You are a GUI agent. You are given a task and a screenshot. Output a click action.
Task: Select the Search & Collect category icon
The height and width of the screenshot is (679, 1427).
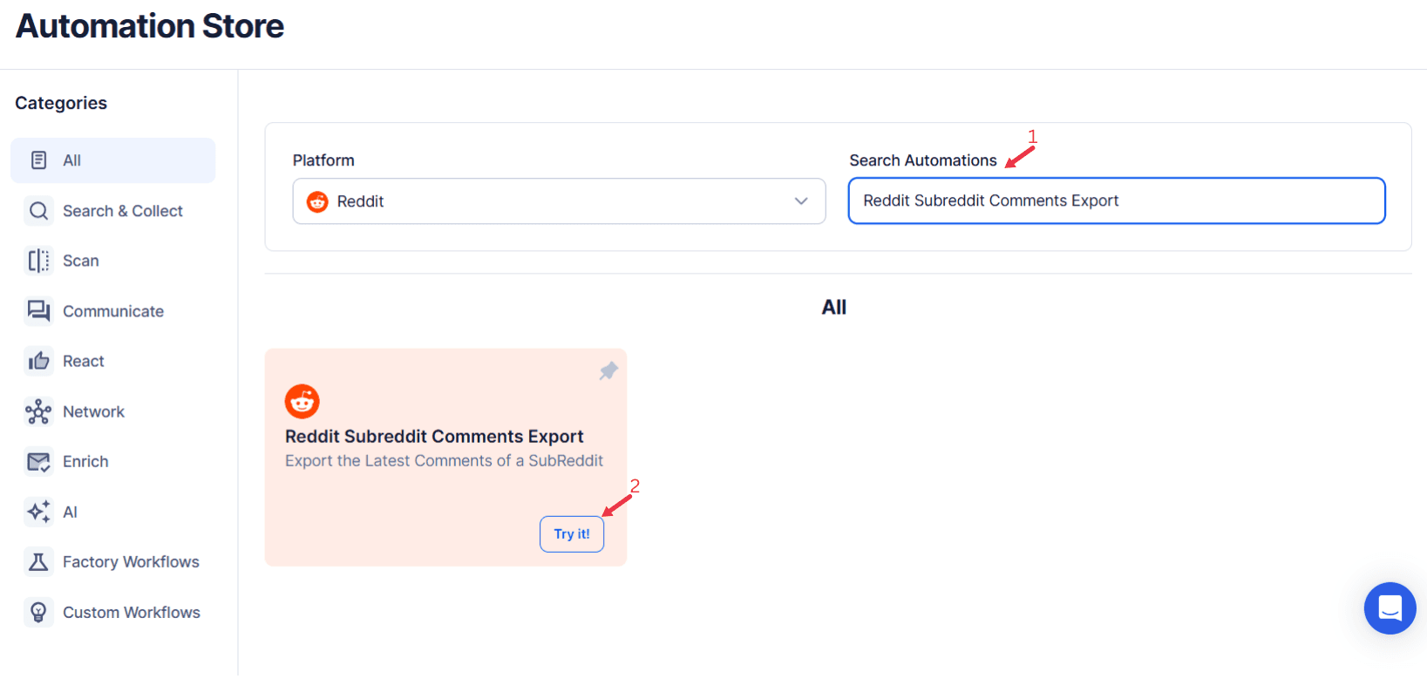pos(38,210)
